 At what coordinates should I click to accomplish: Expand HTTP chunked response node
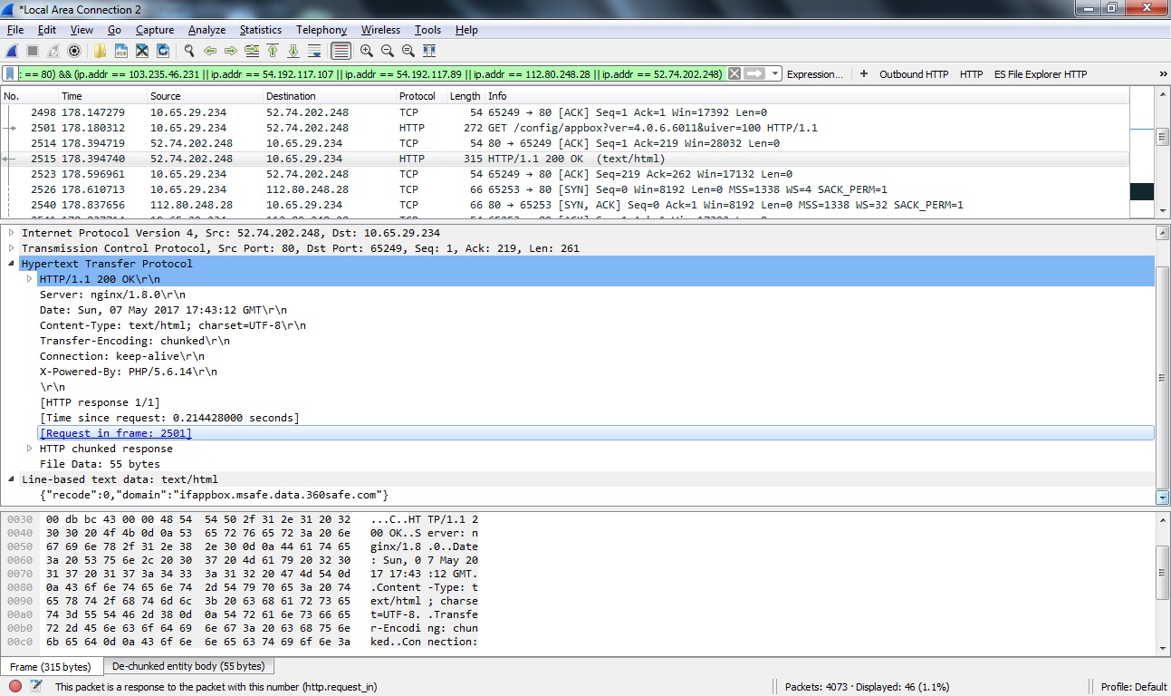pos(30,449)
